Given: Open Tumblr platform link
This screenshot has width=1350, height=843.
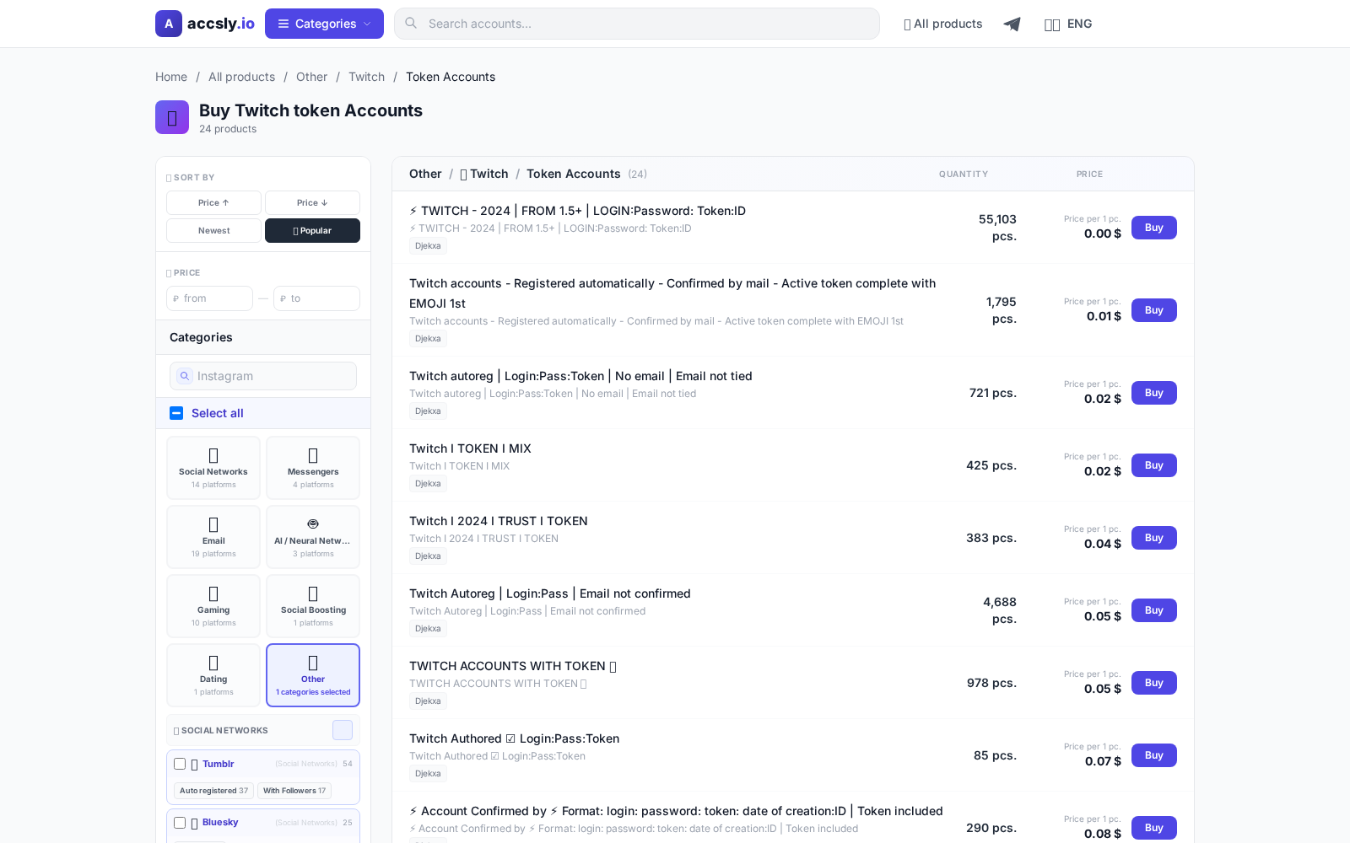Looking at the screenshot, I should click(x=218, y=764).
